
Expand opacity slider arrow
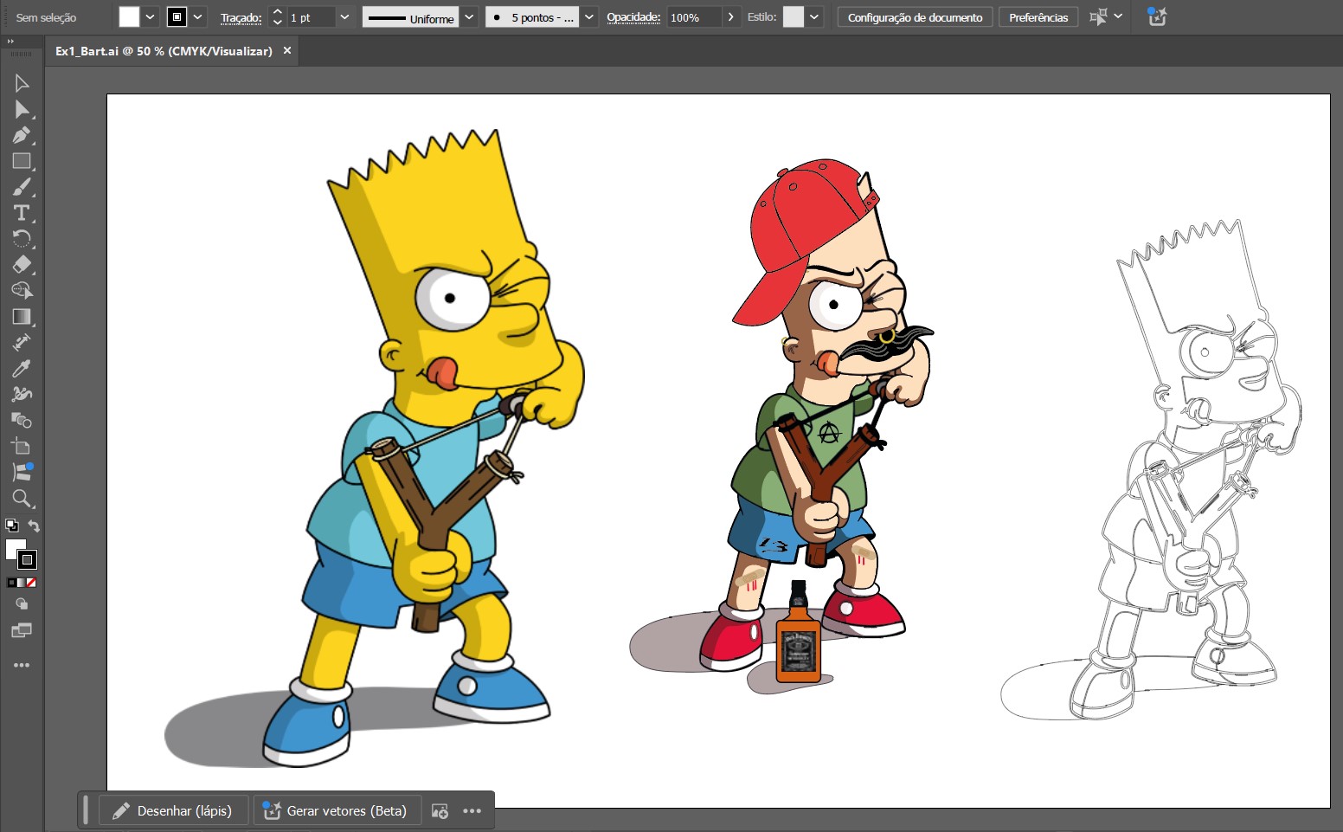click(x=731, y=16)
